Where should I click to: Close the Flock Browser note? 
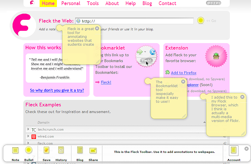pyautogui.click(x=242, y=97)
